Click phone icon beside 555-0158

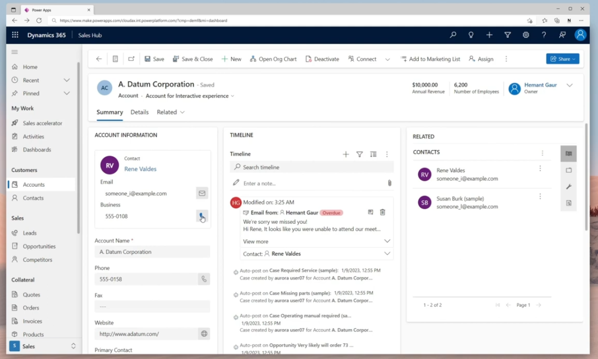[x=204, y=279]
